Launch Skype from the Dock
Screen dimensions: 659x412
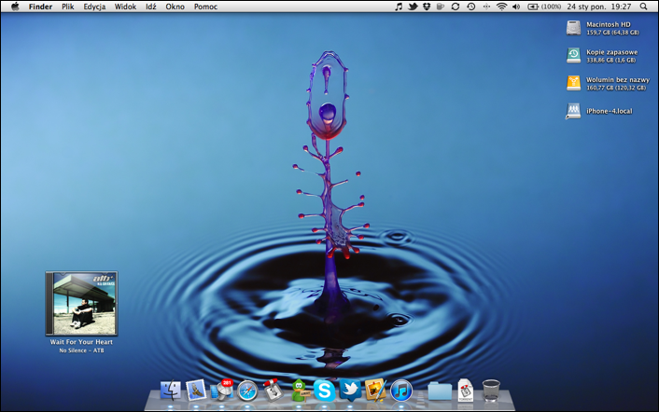tap(325, 391)
